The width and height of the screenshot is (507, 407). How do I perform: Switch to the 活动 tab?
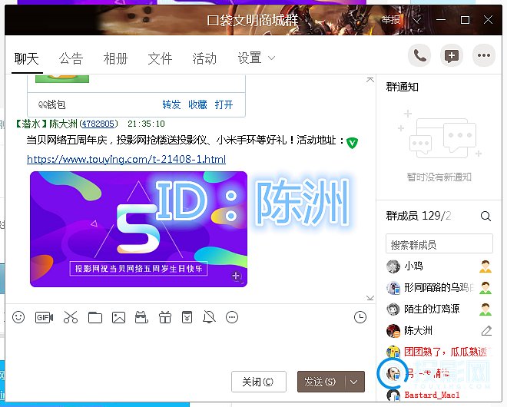pyautogui.click(x=204, y=58)
